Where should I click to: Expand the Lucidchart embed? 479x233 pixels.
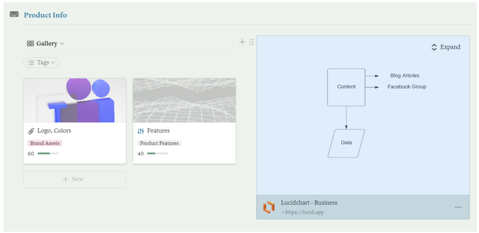[x=446, y=47]
